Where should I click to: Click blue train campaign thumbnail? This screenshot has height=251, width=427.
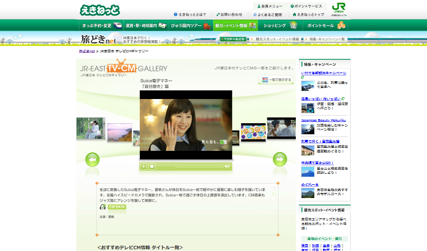coord(308,108)
